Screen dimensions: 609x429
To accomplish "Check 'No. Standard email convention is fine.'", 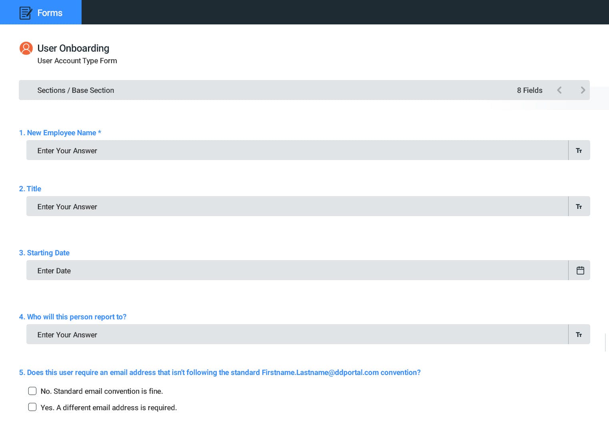I will [32, 391].
